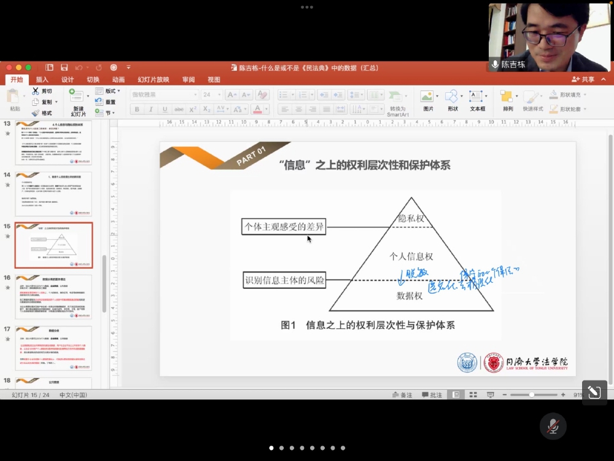Click the Convert to SmartArt icon
This screenshot has height=461, width=614.
click(395, 96)
